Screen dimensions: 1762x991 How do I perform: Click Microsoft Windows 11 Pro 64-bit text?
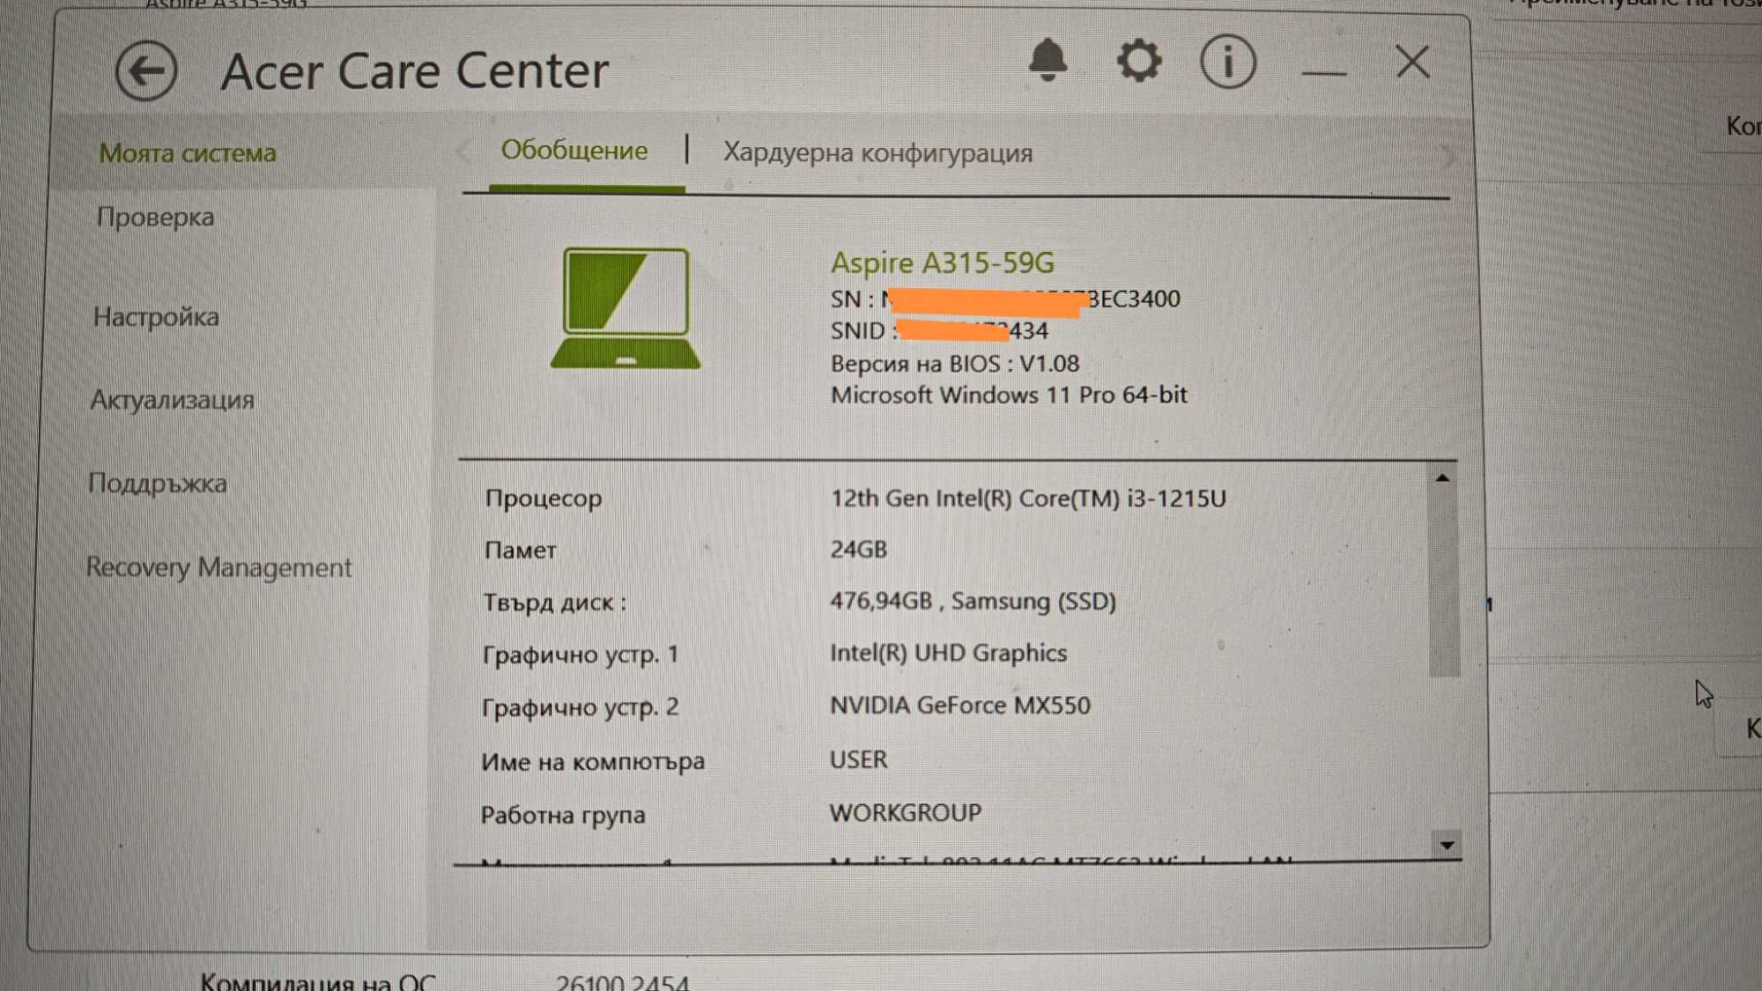click(1009, 396)
